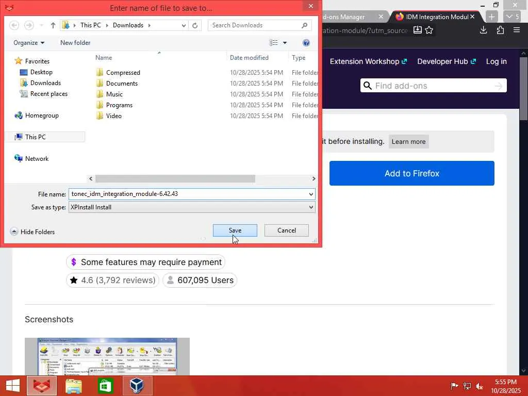Open the Developer Hub link
The image size is (528, 396).
pos(447,61)
